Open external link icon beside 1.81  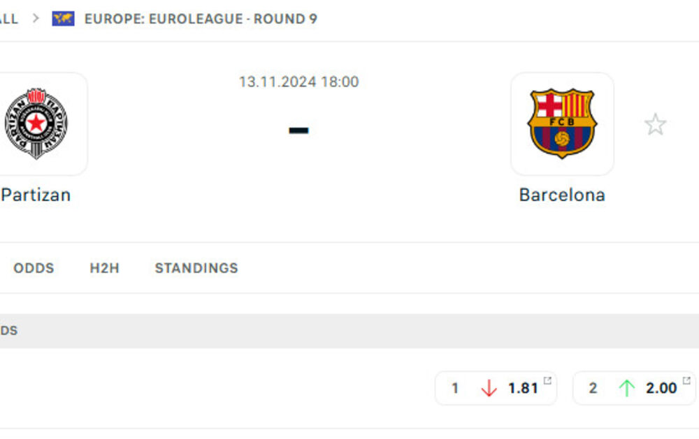tap(547, 380)
